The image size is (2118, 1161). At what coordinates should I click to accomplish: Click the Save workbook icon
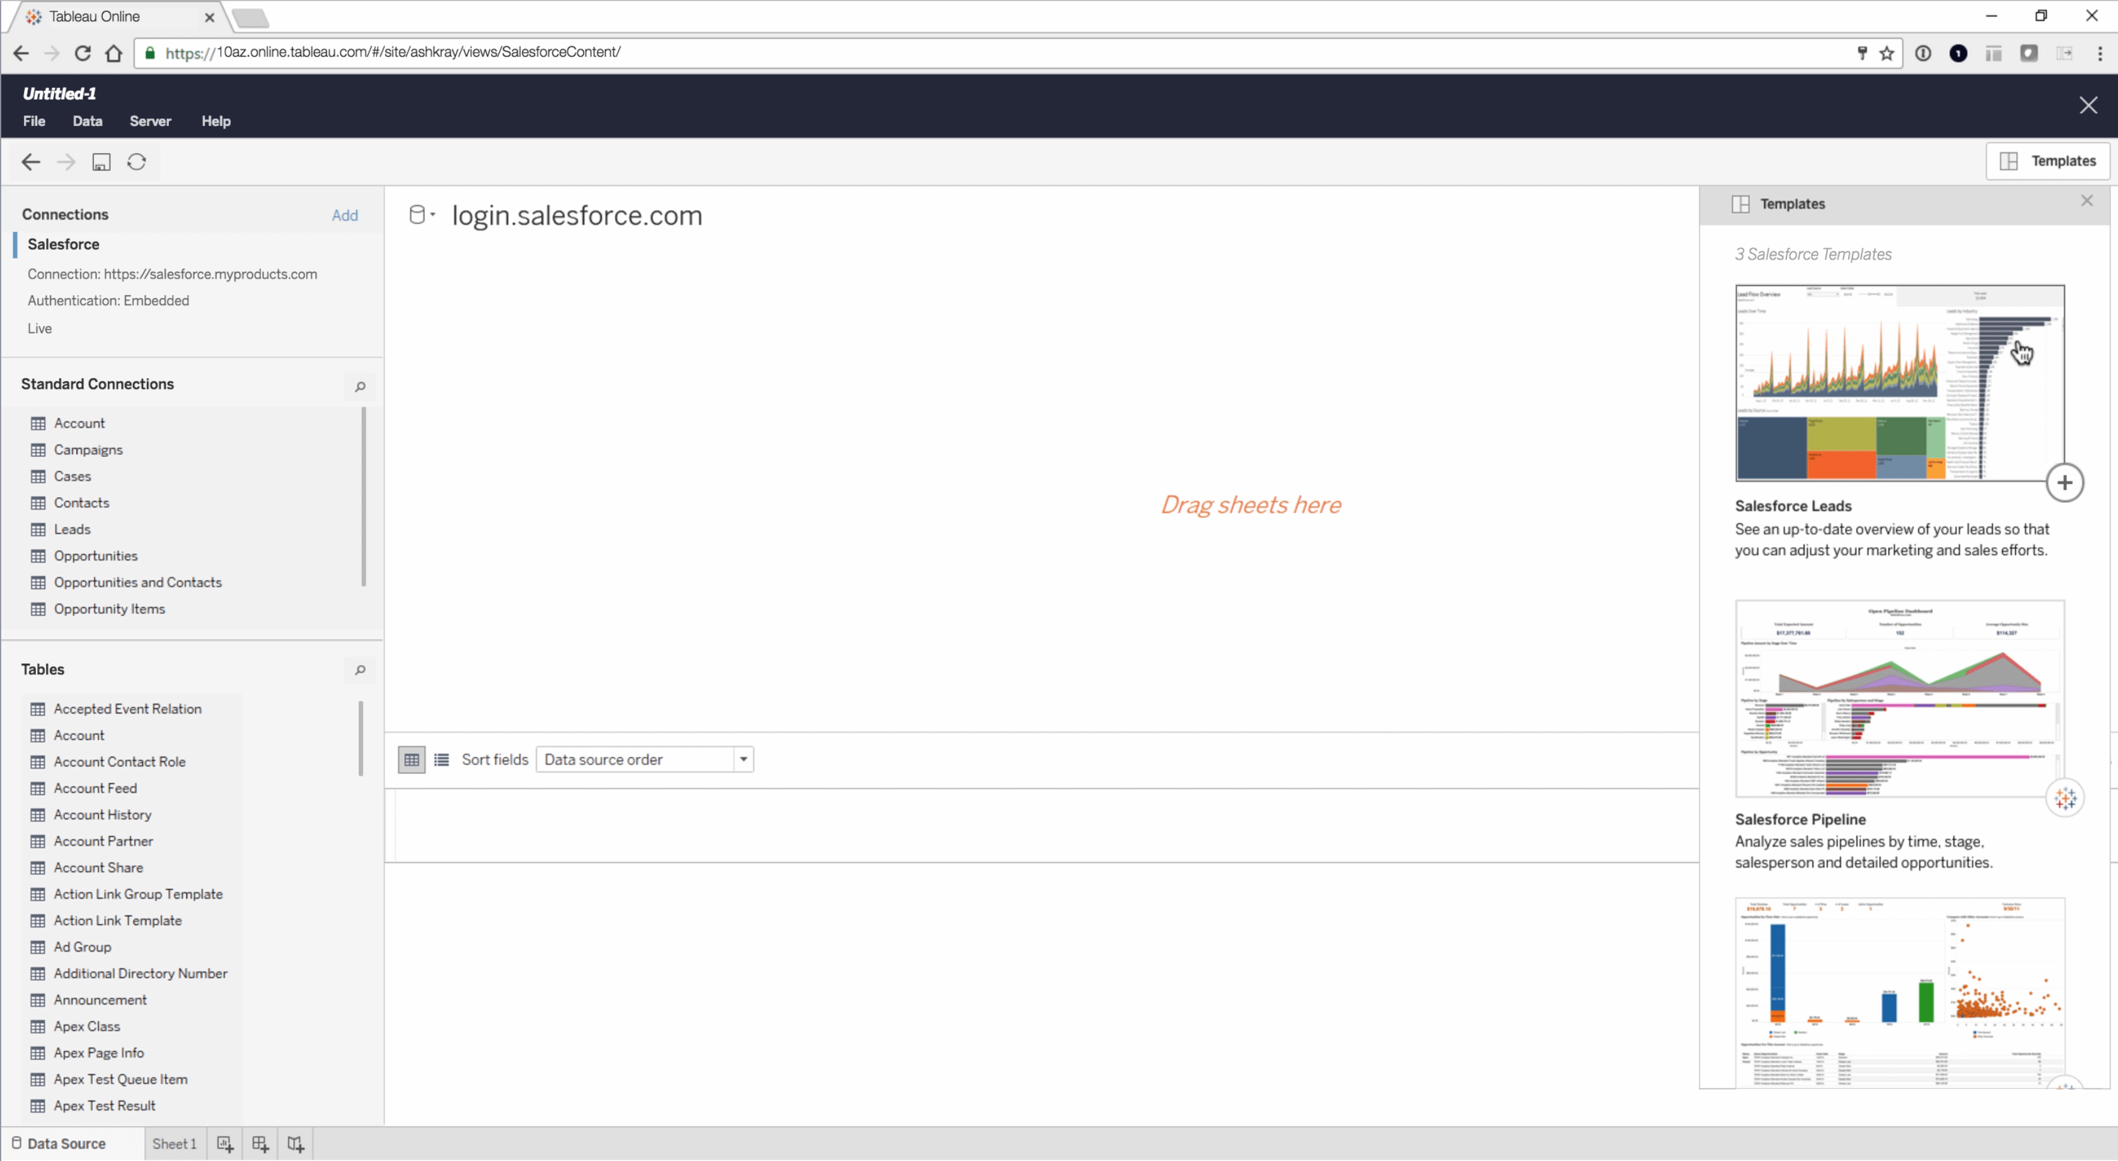tap(101, 162)
